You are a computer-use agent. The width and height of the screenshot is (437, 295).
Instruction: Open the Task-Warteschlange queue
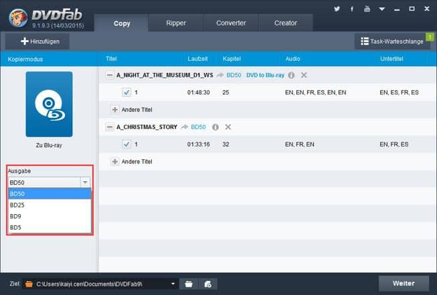pyautogui.click(x=392, y=41)
